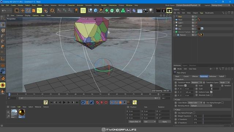Click the Weight Transform slider
This screenshot has width=234, height=132.
click(217, 116)
